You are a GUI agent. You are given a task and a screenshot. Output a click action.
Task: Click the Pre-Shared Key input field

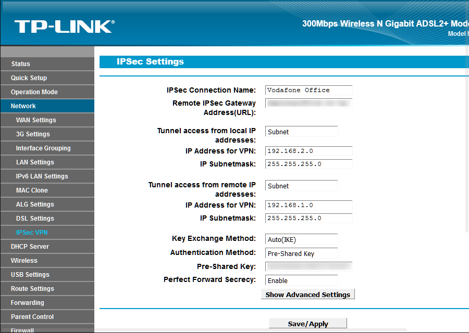(308, 266)
